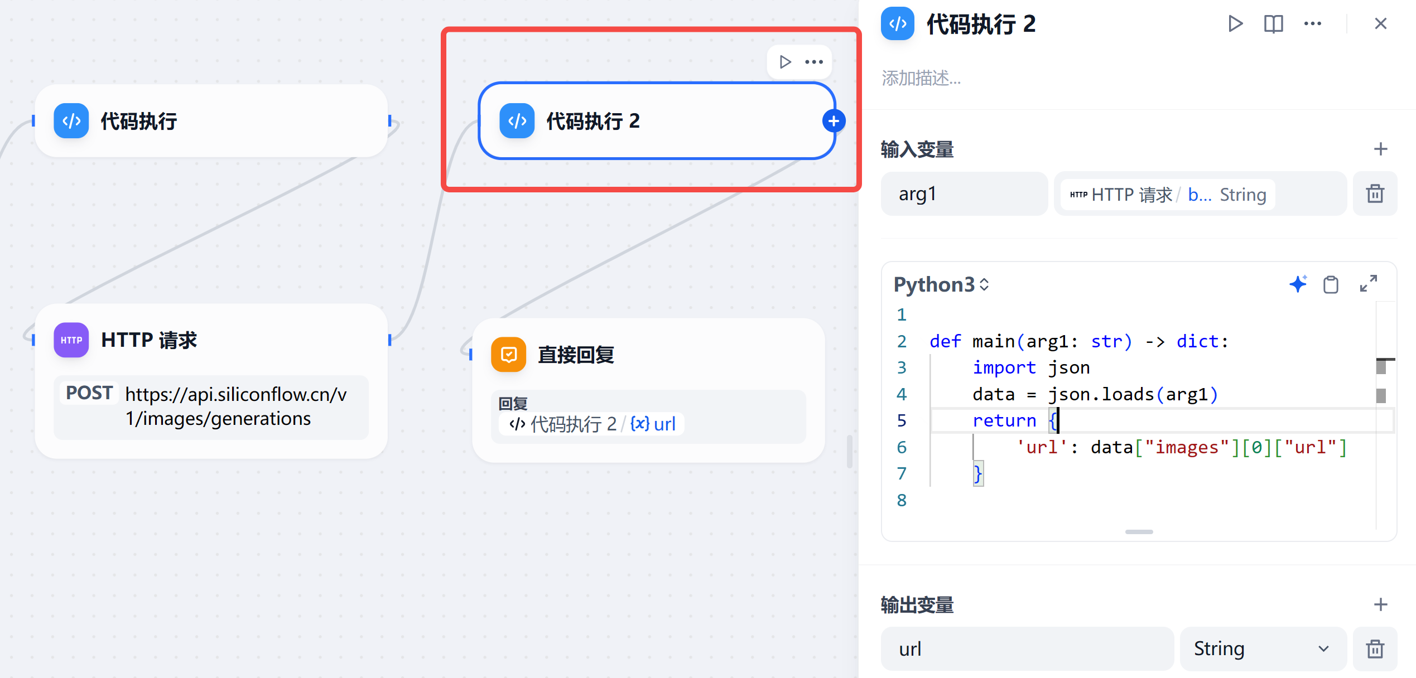
Task: Click the 添加描述 description field
Action: click(x=921, y=79)
